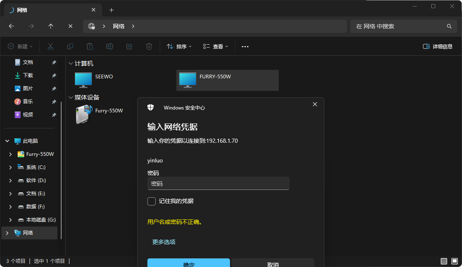Toggle the details pane button
Screen dimensions: 462x267
(438, 47)
